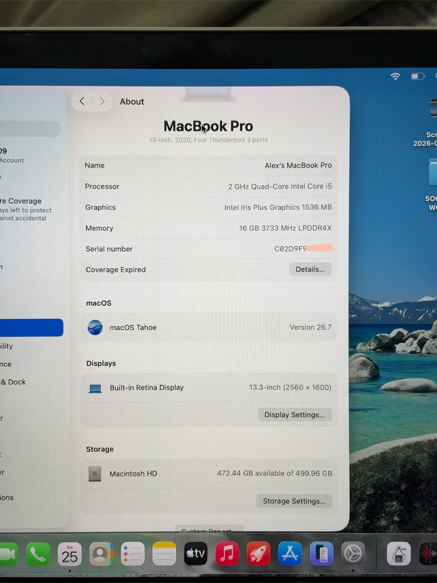Open the Notes app in Dock
The height and width of the screenshot is (583, 437).
(164, 554)
